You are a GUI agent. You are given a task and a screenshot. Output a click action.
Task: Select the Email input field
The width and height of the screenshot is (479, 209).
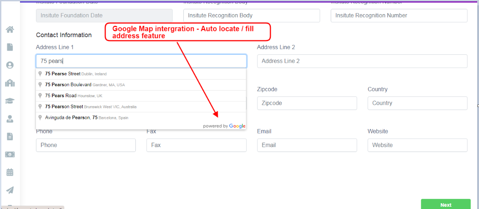(307, 145)
